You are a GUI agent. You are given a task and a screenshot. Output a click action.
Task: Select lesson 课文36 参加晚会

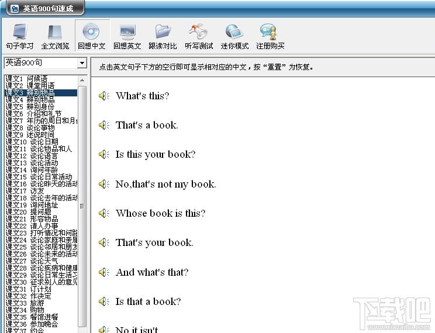[41, 324]
